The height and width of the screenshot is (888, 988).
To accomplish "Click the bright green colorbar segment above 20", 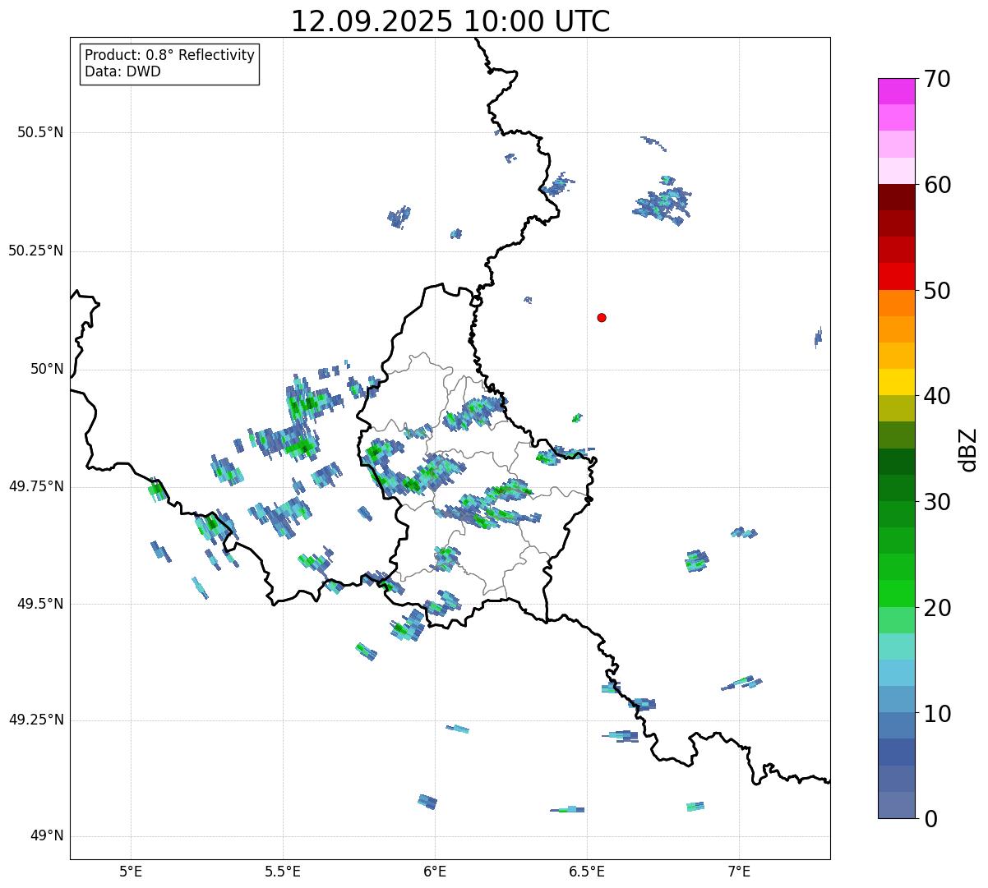I will pyautogui.click(x=896, y=594).
